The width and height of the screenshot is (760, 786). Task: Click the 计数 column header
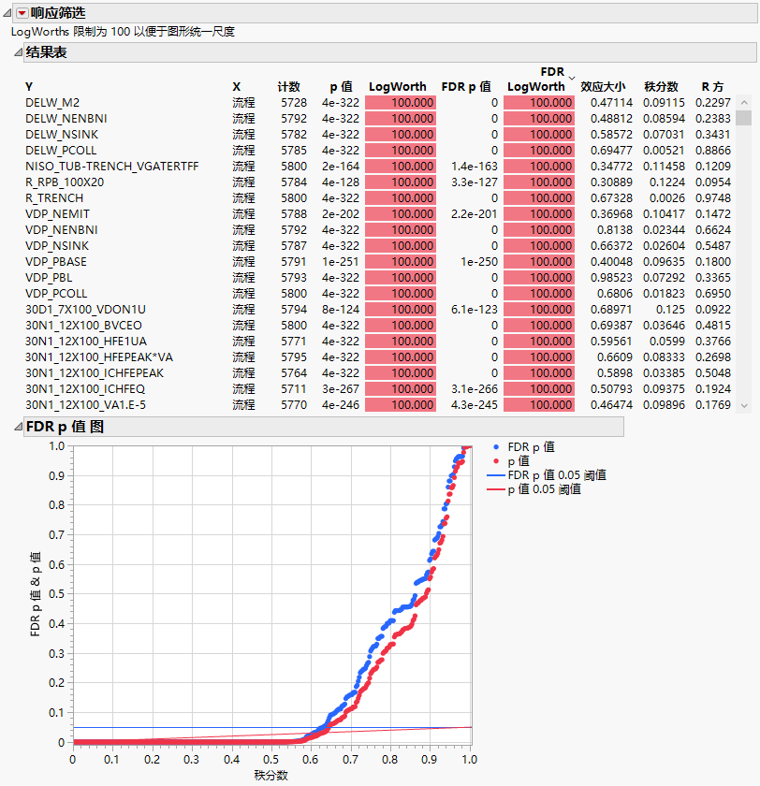289,87
